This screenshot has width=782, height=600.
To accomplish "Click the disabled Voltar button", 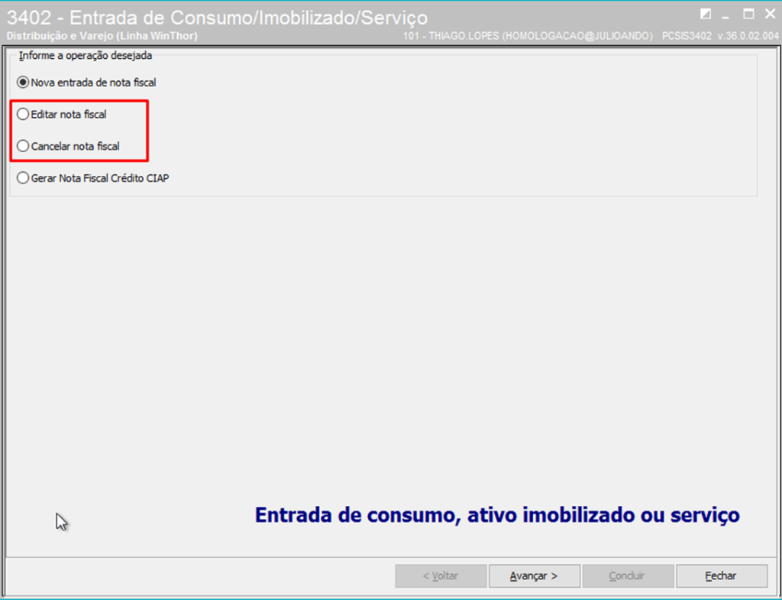I will pyautogui.click(x=441, y=576).
